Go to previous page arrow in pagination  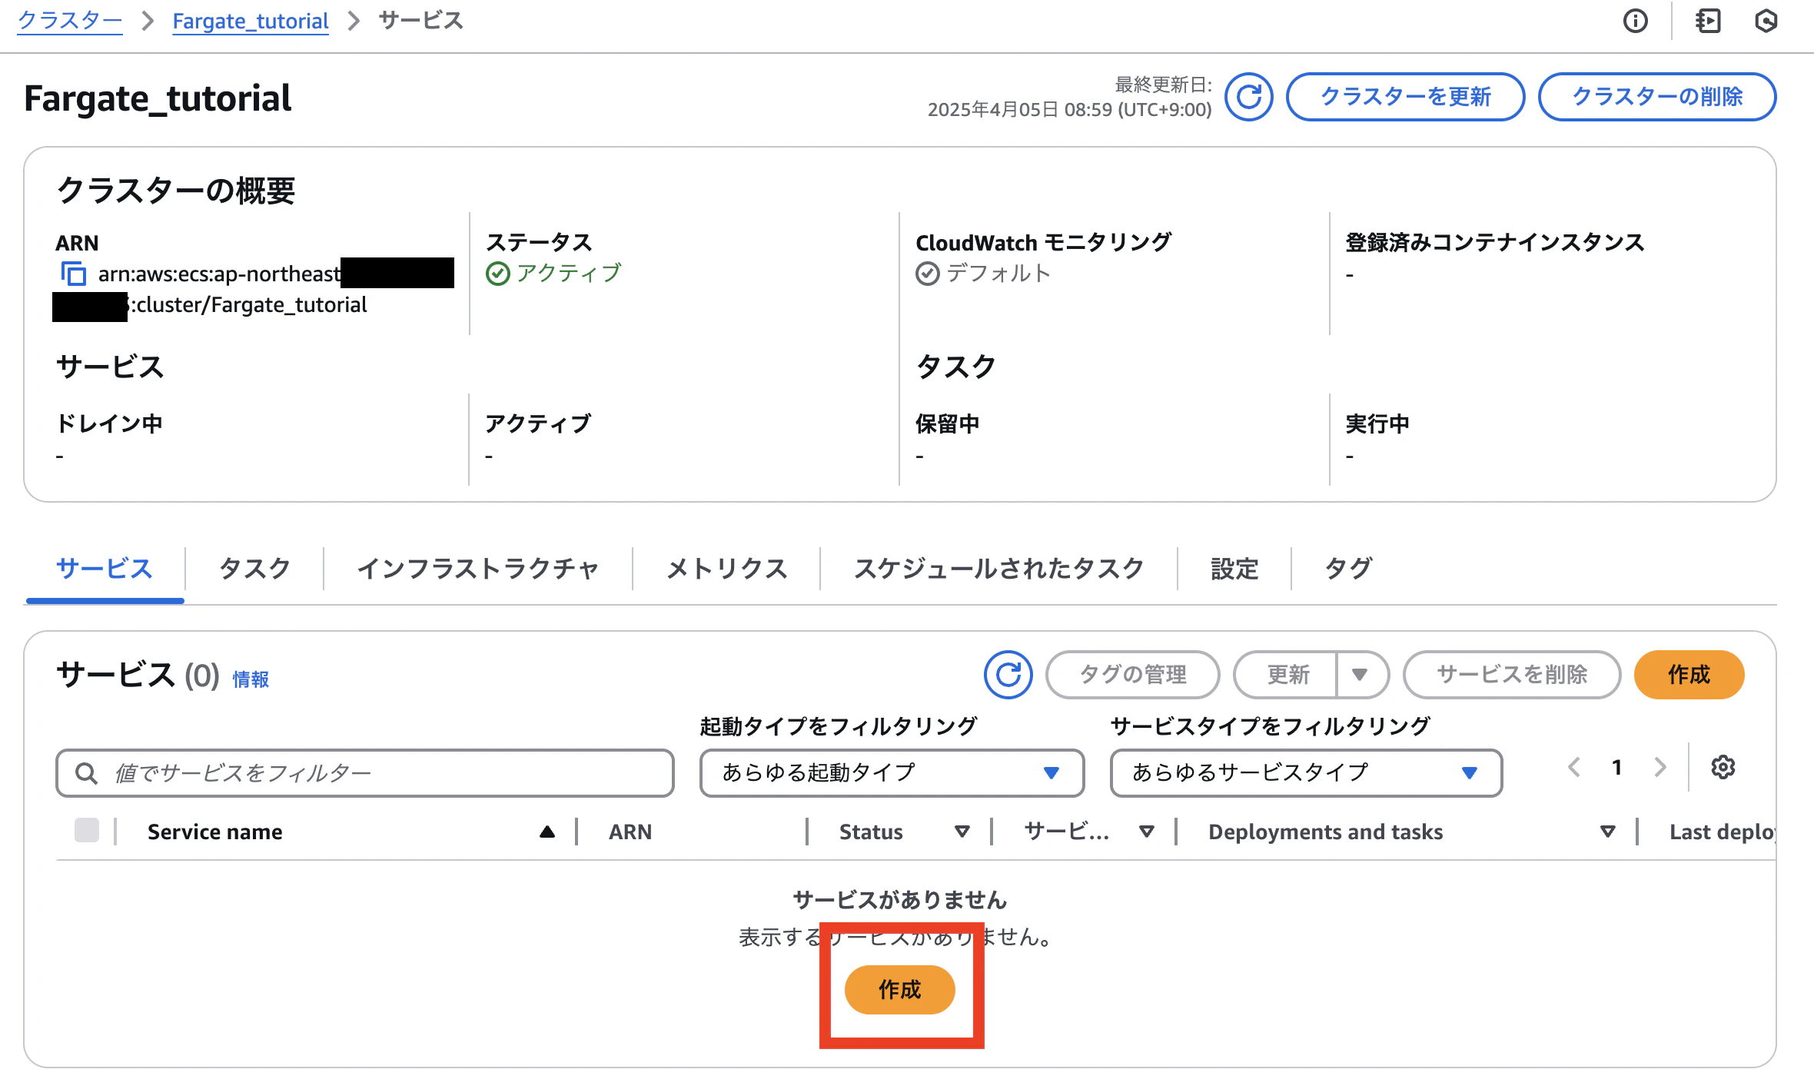click(x=1574, y=767)
